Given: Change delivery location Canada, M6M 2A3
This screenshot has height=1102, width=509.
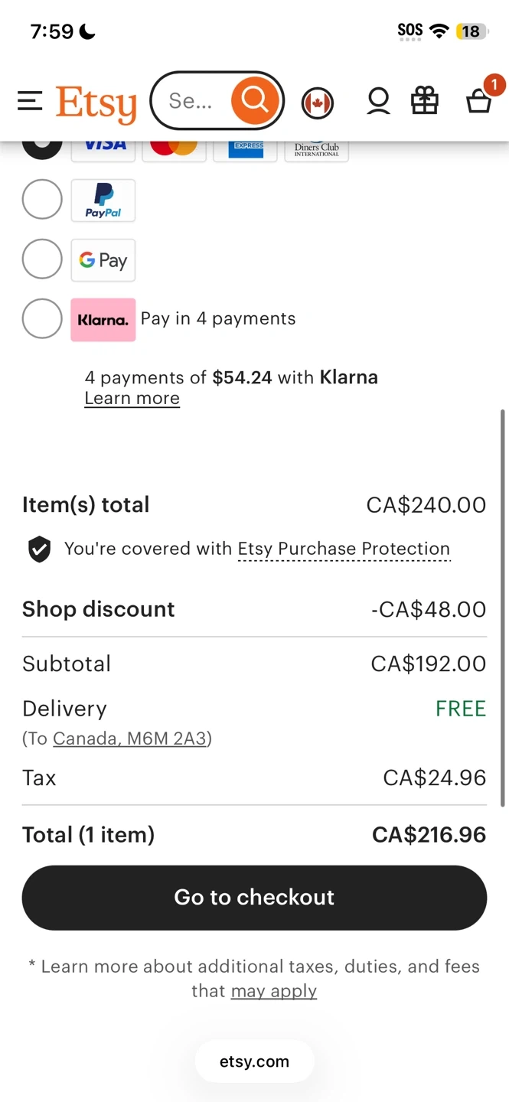Looking at the screenshot, I should [130, 738].
